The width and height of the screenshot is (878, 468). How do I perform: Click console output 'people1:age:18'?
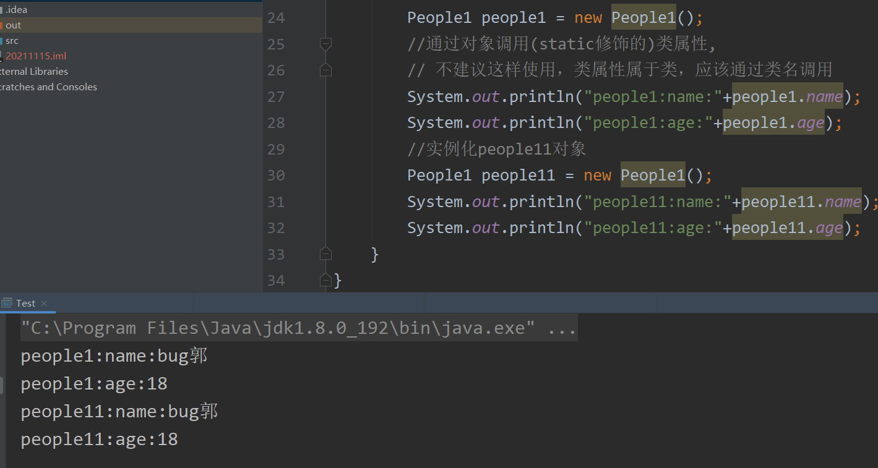(x=94, y=384)
